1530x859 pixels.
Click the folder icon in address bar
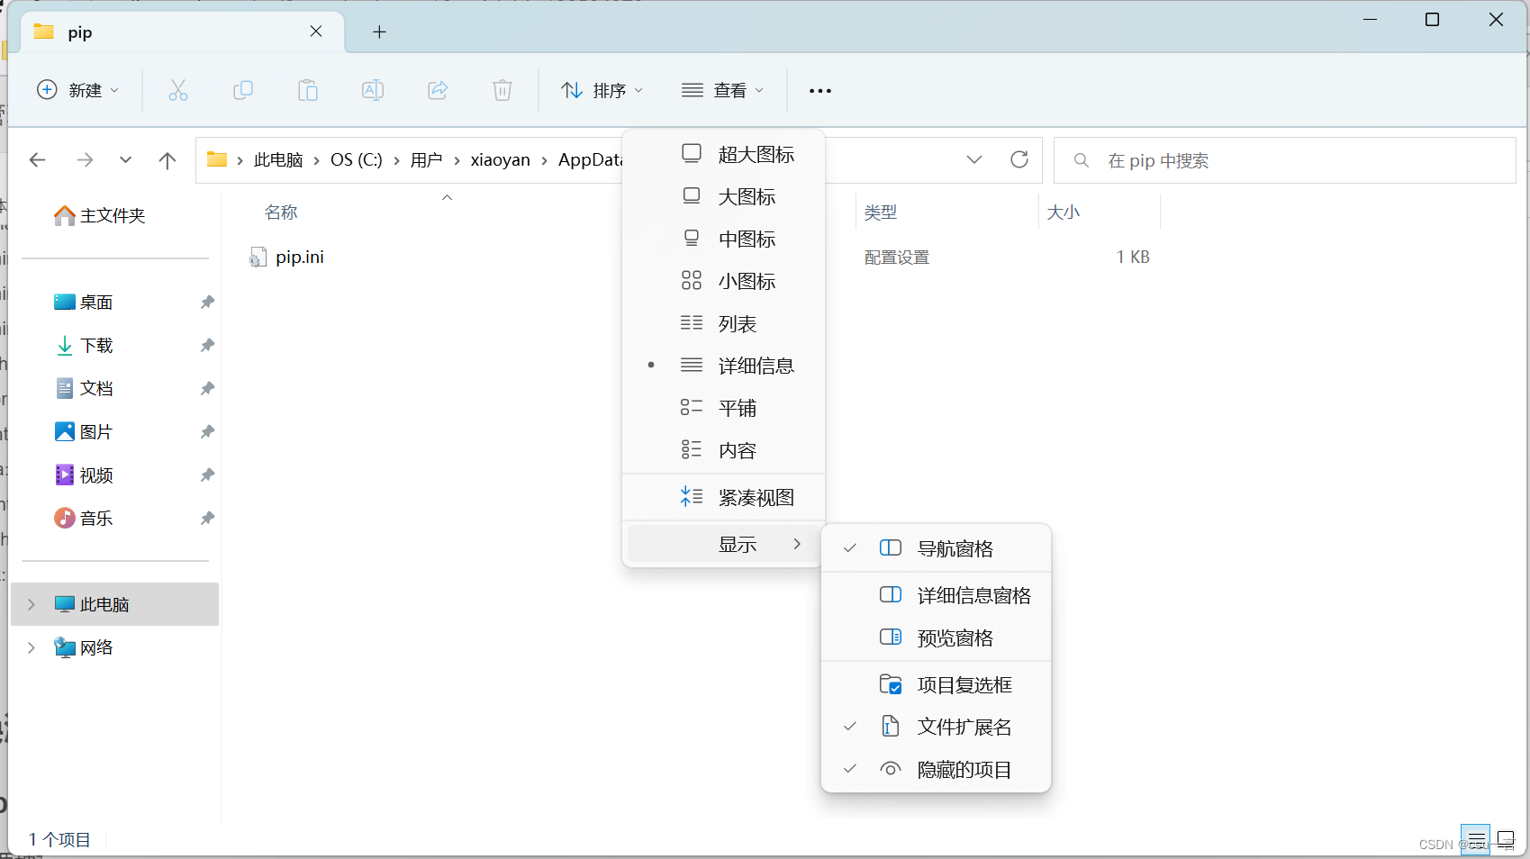(217, 159)
